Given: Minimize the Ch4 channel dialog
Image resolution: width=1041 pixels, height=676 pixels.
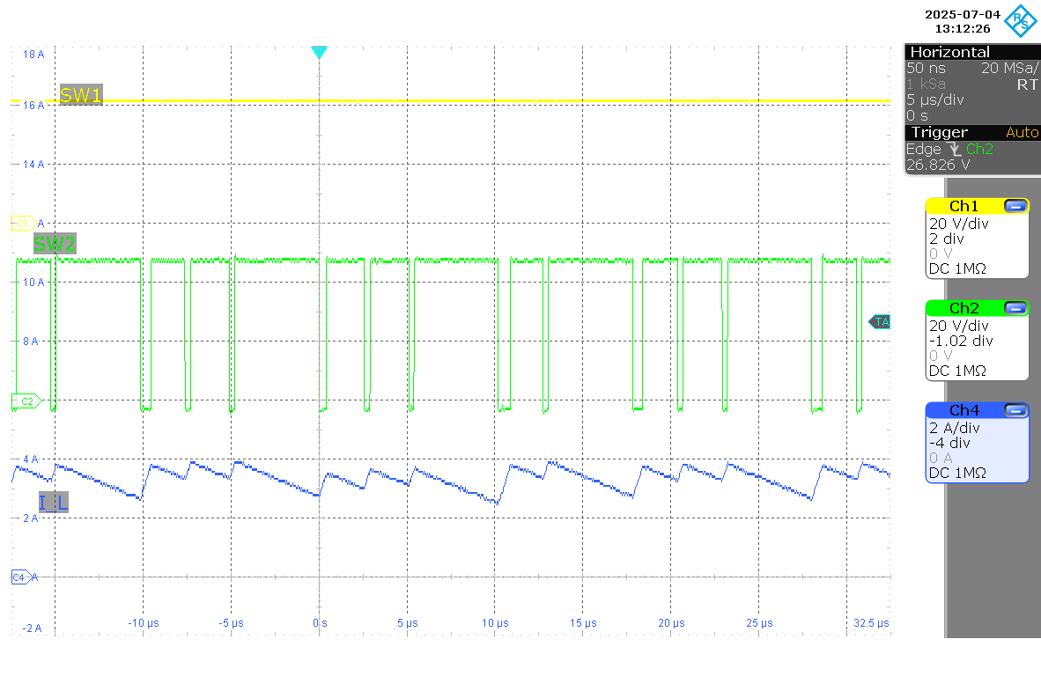Looking at the screenshot, I should 1015,409.
